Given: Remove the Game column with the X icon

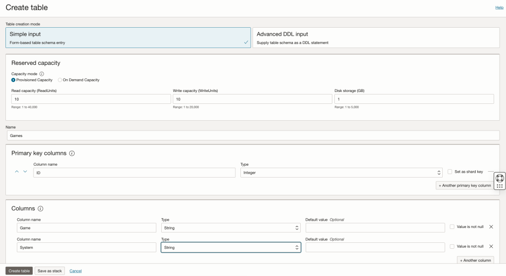Looking at the screenshot, I should click(491, 227).
